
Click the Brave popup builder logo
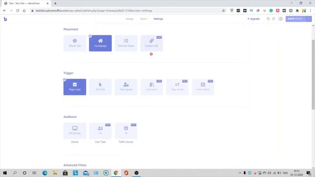5,19
